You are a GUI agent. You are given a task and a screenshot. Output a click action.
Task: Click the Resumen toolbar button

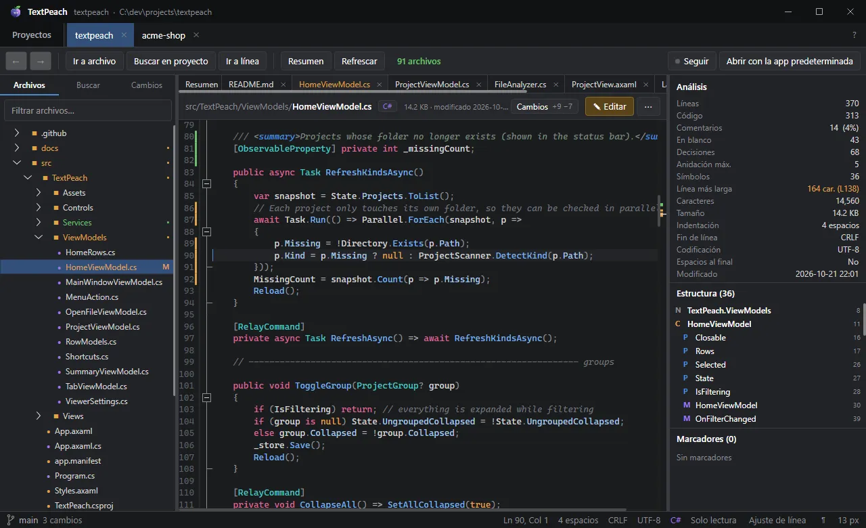pyautogui.click(x=306, y=61)
